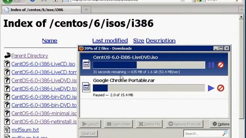
Task: Open the Parent Directory link
Action: coord(30,56)
